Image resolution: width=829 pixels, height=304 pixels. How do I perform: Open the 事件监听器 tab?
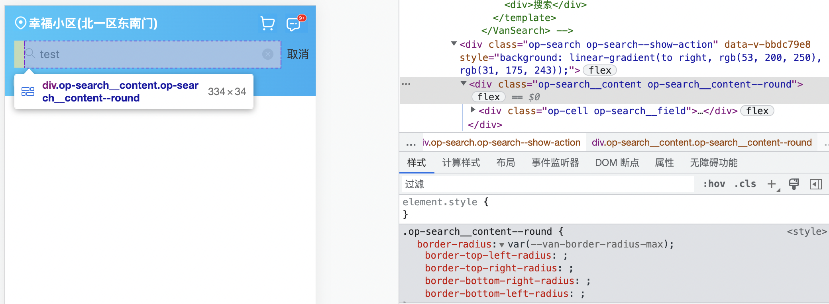click(x=555, y=163)
